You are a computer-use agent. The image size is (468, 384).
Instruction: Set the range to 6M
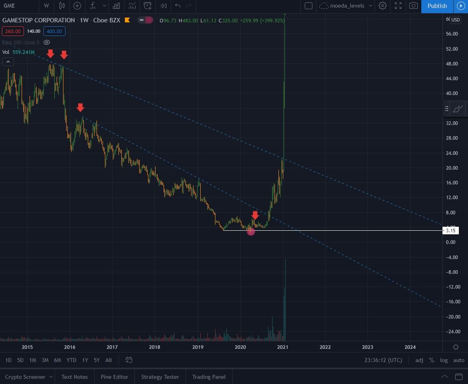(57, 360)
